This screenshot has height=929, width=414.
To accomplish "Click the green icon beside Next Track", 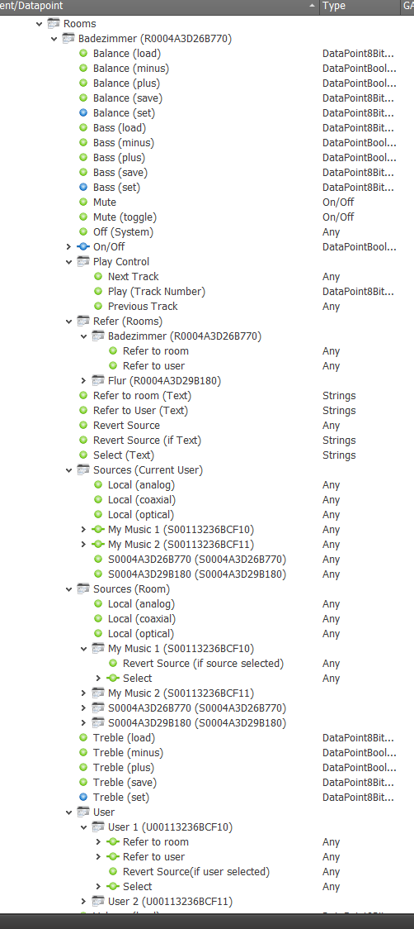I will coord(98,277).
